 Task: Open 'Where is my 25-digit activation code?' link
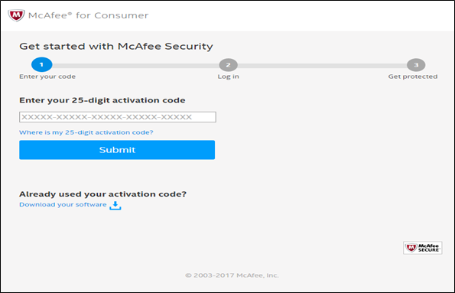coord(86,132)
